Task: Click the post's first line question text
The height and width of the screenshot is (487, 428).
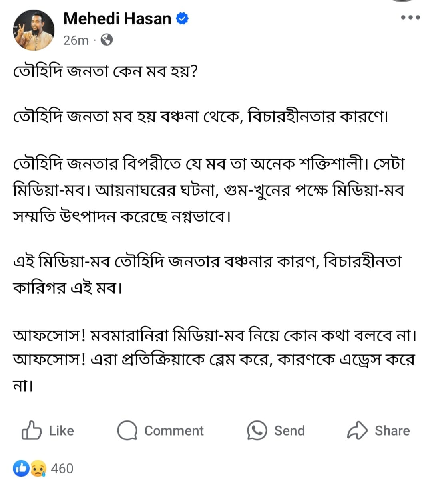Action: click(106, 72)
